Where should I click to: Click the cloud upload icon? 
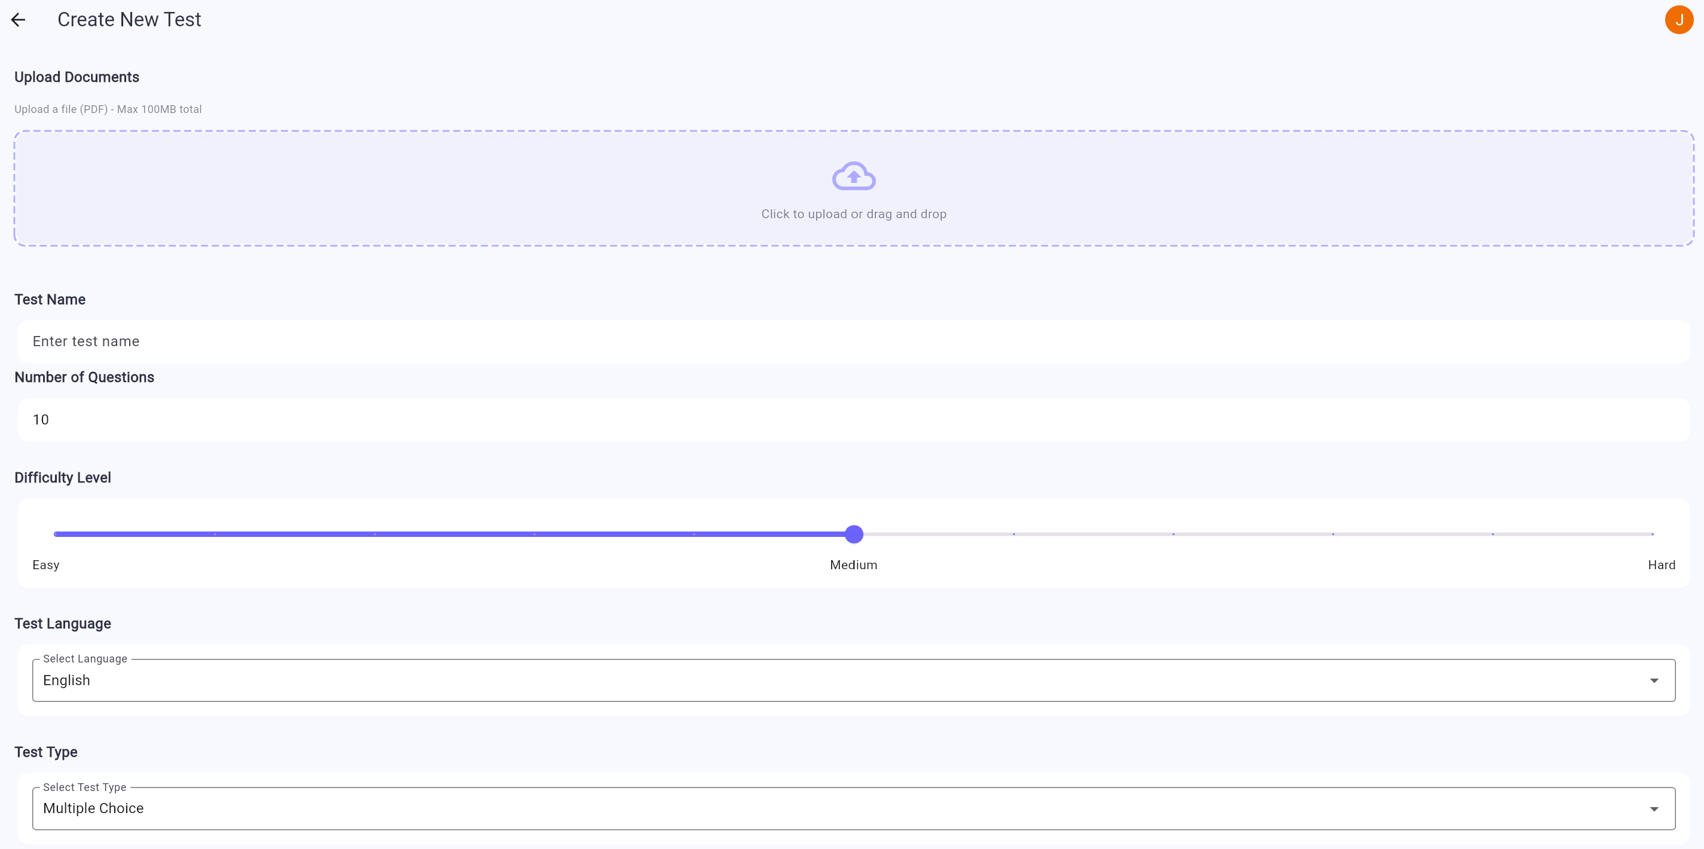[x=853, y=176]
